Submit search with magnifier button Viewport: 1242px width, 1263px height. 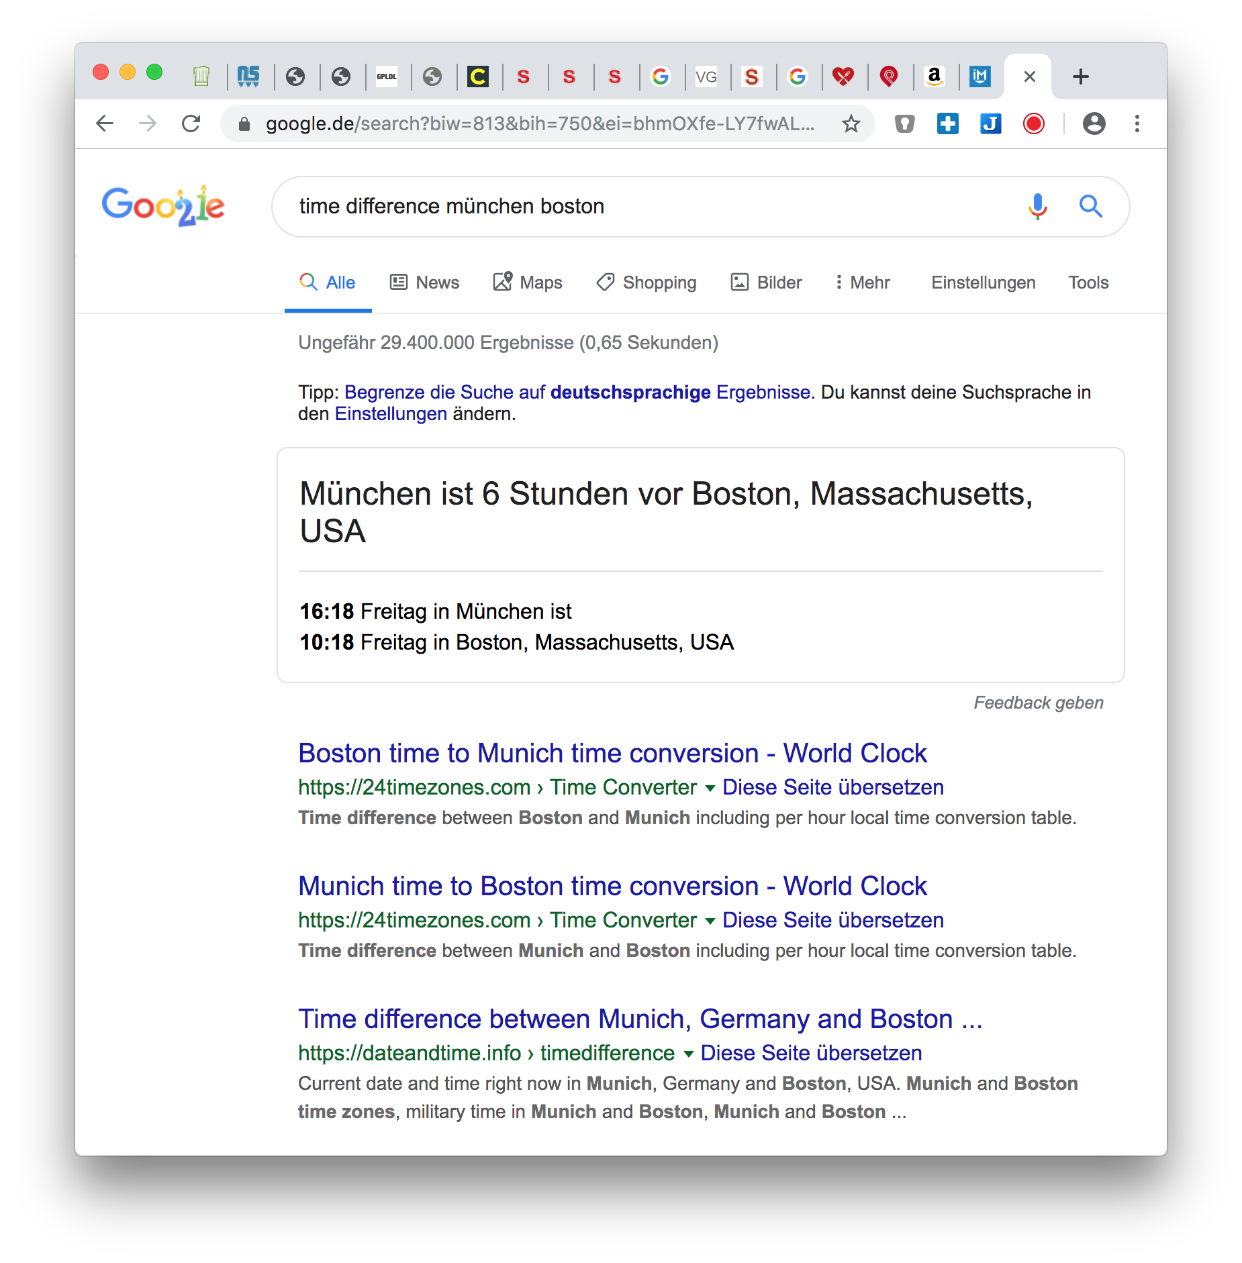[x=1091, y=207]
